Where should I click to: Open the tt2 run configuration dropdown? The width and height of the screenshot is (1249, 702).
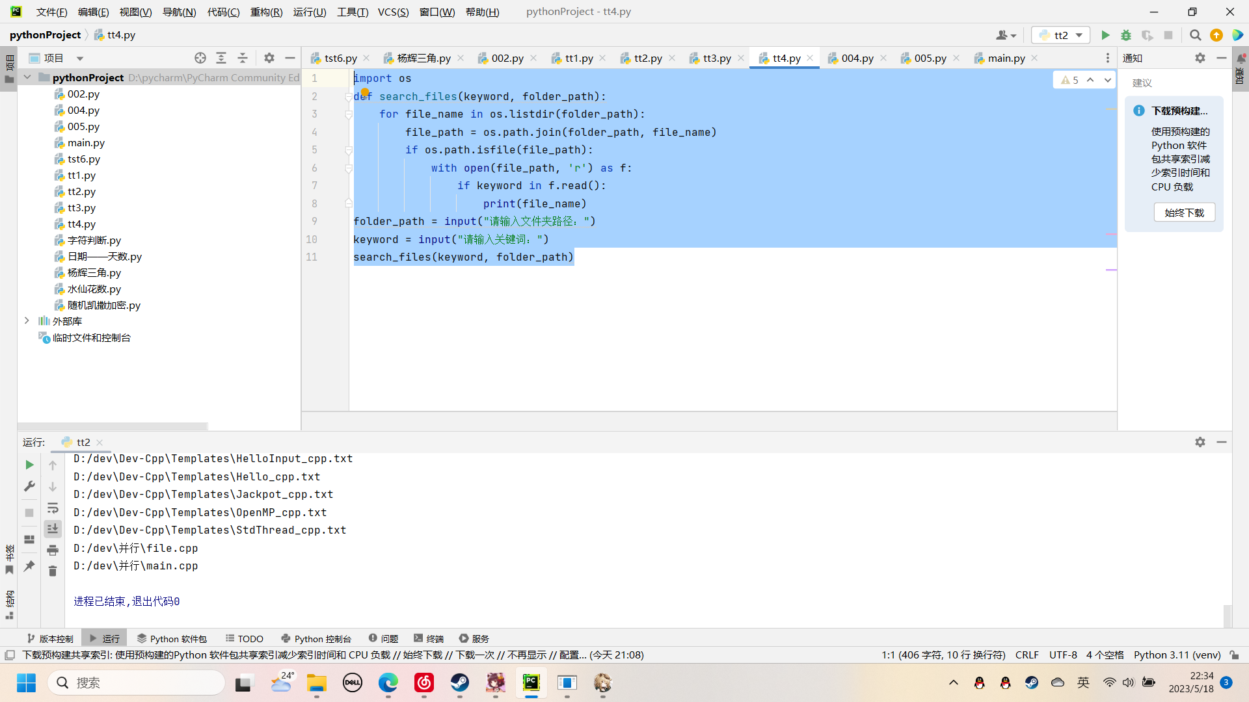1060,35
